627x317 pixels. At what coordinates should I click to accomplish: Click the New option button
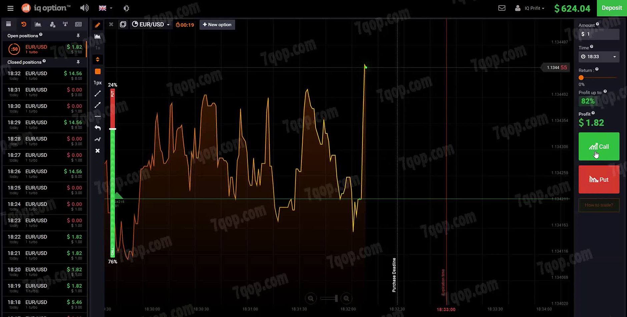(x=217, y=25)
